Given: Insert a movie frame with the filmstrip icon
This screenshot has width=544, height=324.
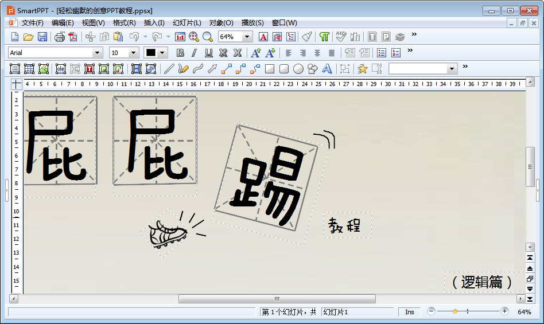Looking at the screenshot, I should click(137, 69).
